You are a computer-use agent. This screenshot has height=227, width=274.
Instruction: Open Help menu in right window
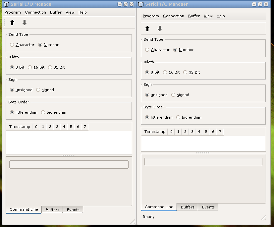(x=221, y=16)
